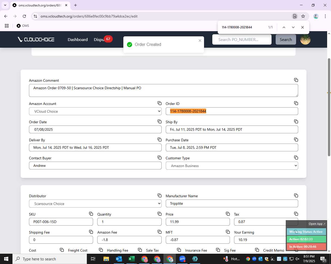This screenshot has height=264, width=331.
Task: Copy the SKU value
Action: (91, 214)
